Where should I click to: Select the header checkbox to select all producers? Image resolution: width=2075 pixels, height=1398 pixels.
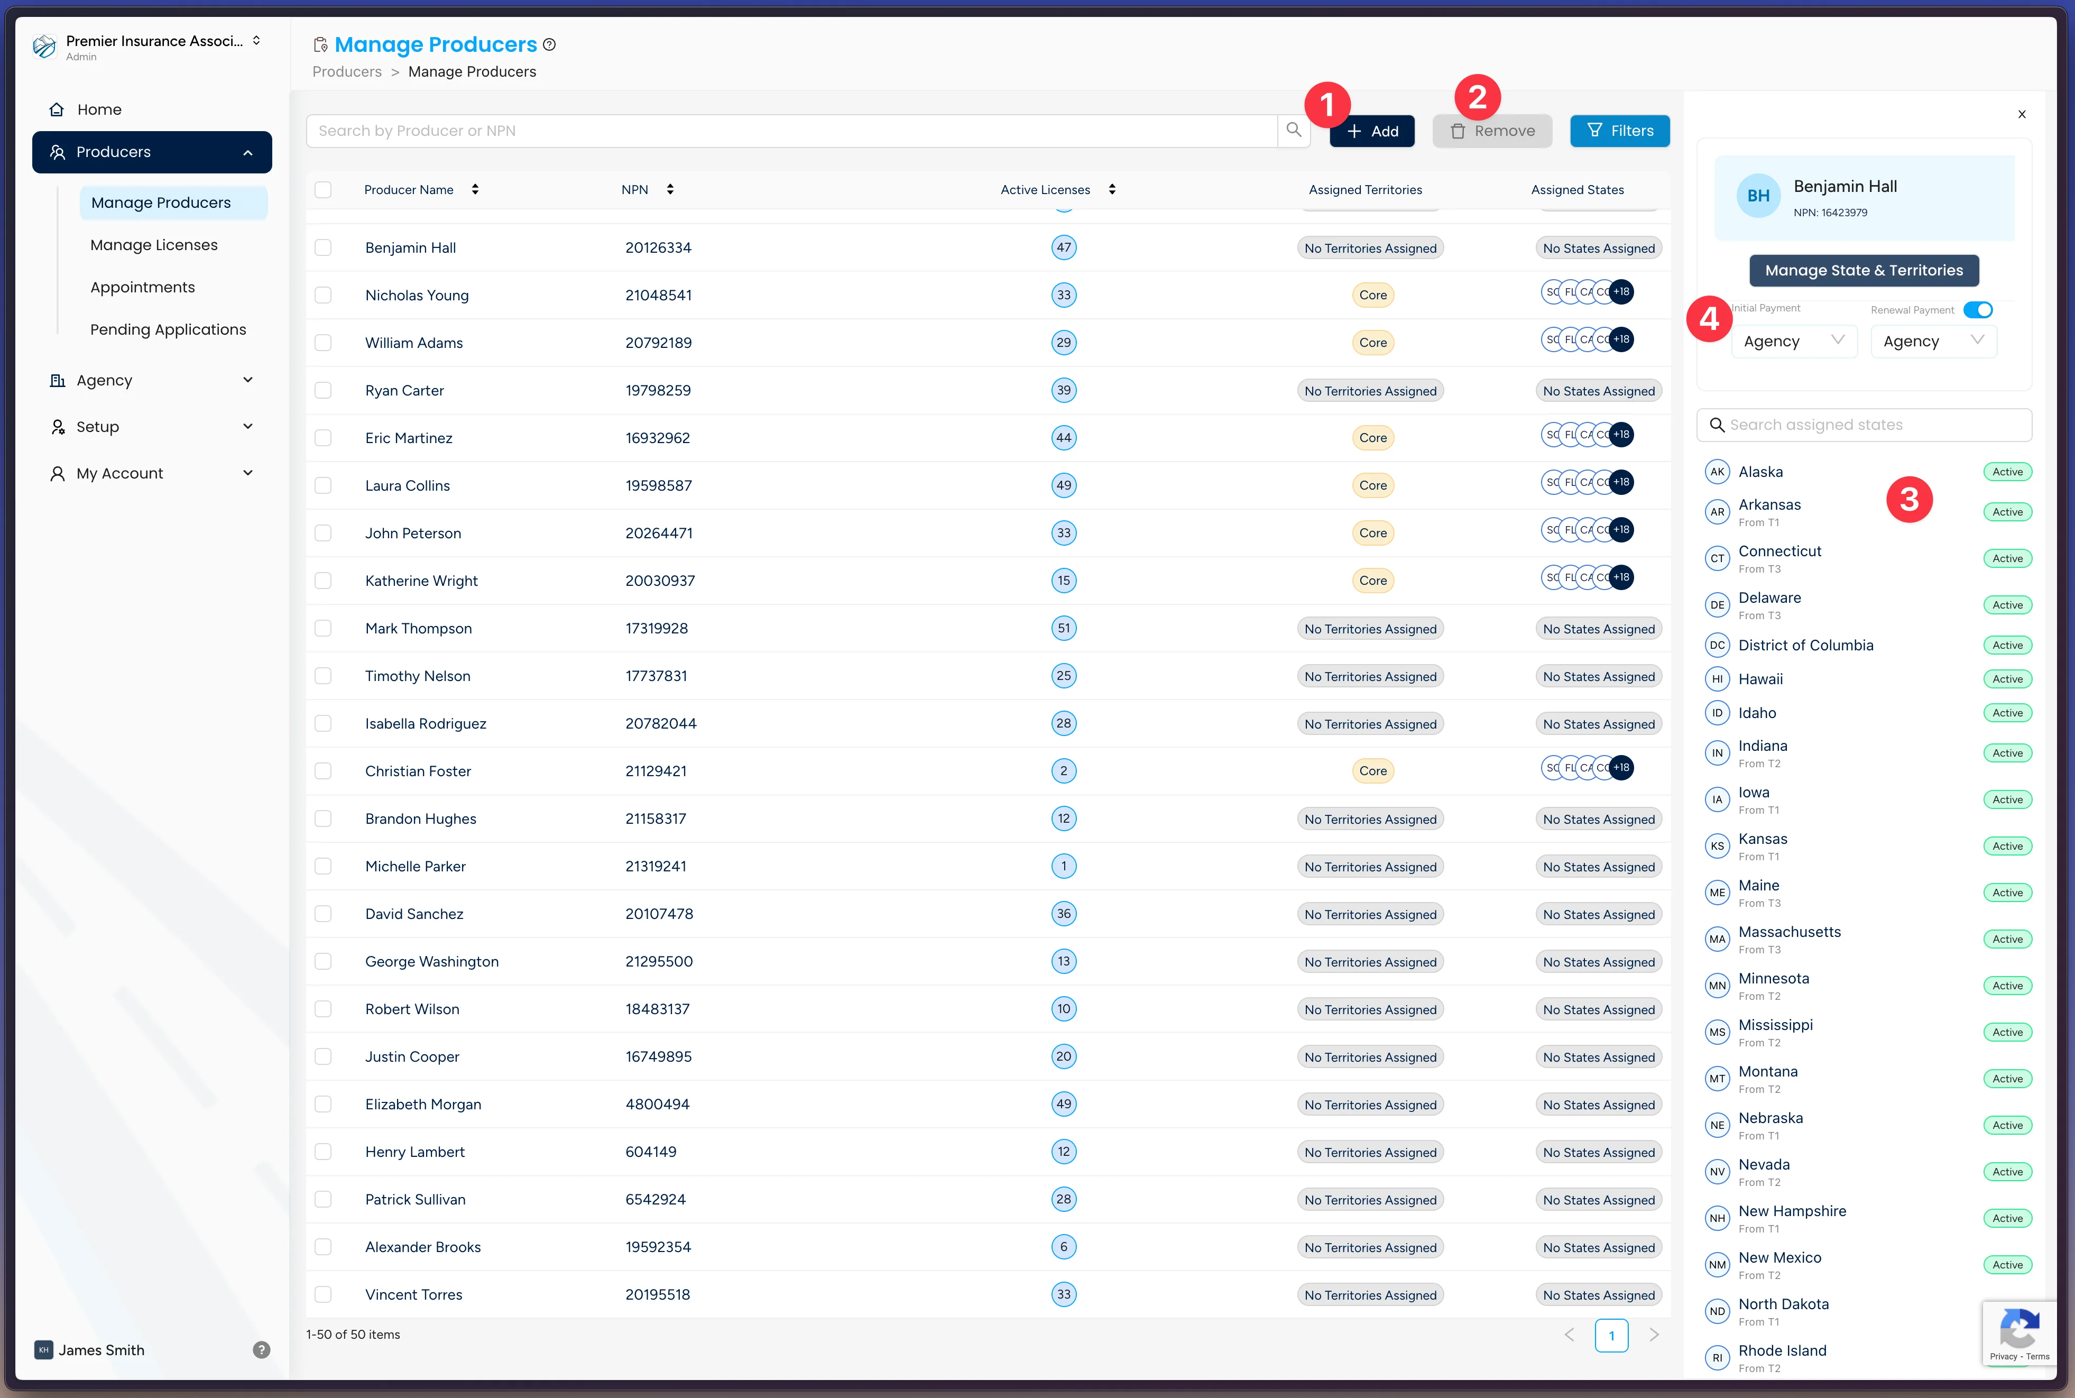[324, 189]
